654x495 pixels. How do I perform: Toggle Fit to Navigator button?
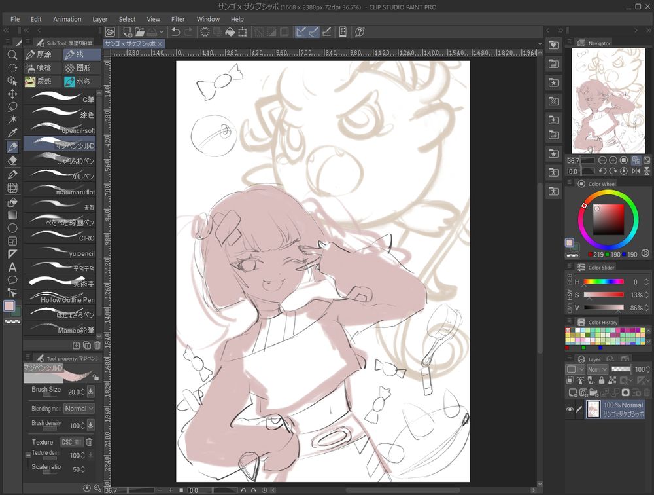point(636,160)
